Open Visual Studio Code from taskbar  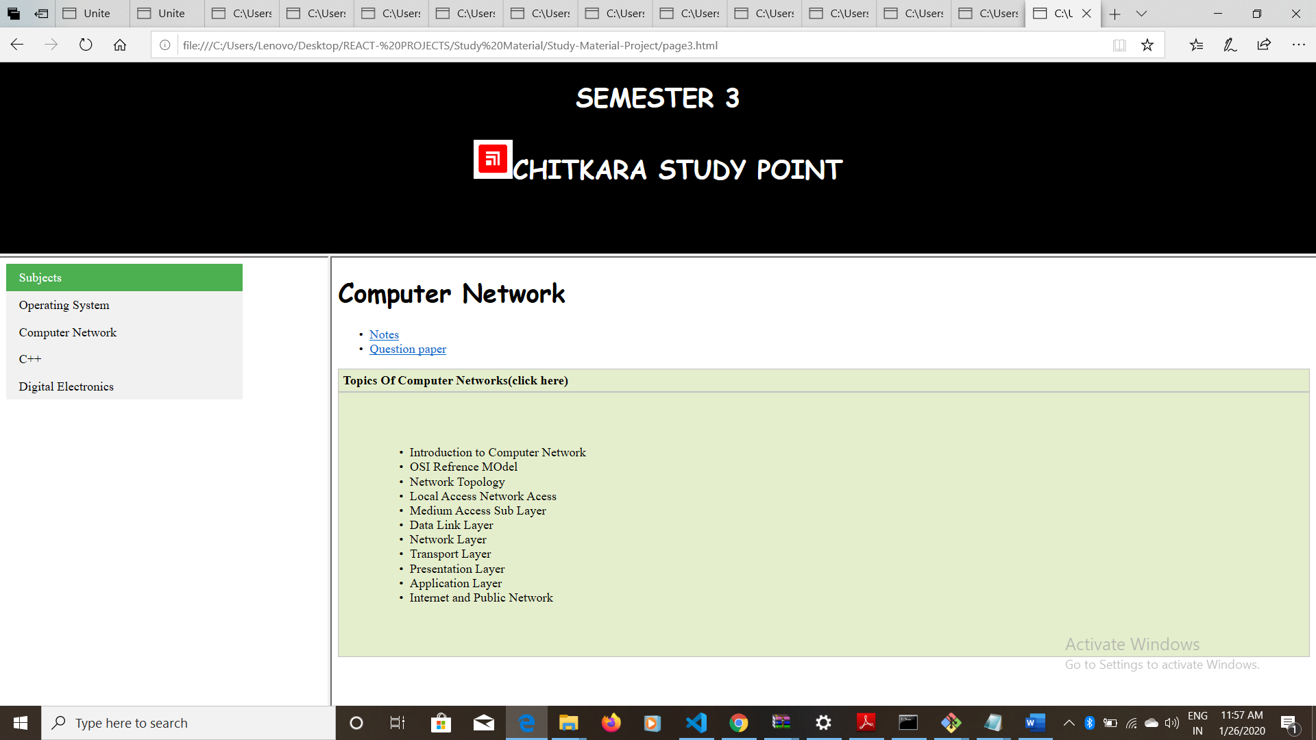696,723
